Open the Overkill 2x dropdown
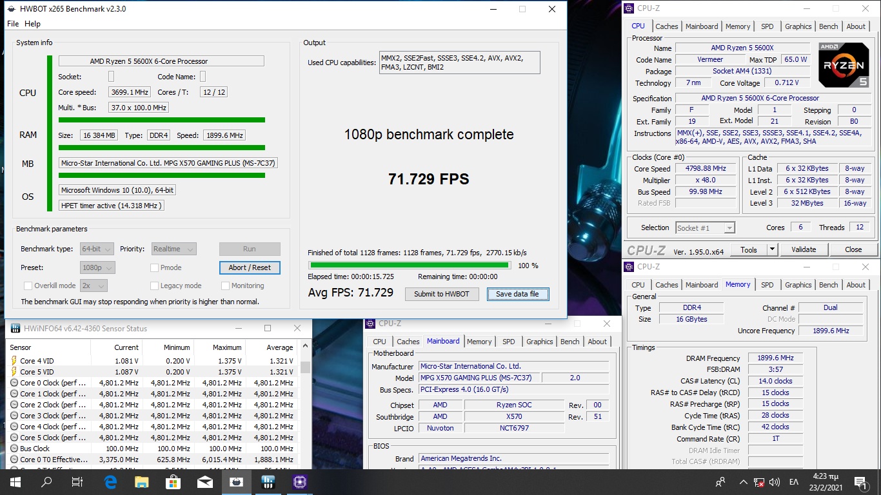Image resolution: width=881 pixels, height=495 pixels. pos(94,286)
